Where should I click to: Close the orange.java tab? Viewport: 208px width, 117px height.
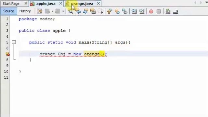(98, 4)
